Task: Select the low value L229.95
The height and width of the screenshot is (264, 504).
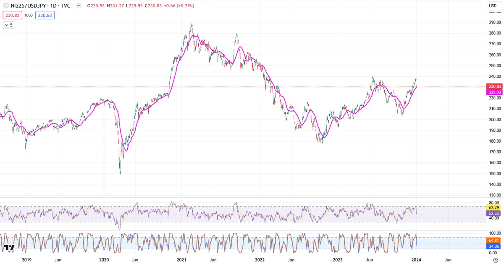Action: point(134,6)
